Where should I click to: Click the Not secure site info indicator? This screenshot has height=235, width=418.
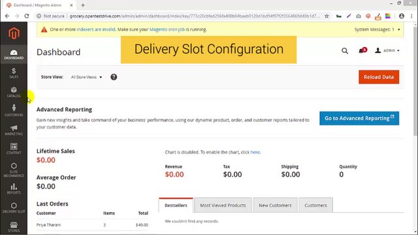coord(51,16)
